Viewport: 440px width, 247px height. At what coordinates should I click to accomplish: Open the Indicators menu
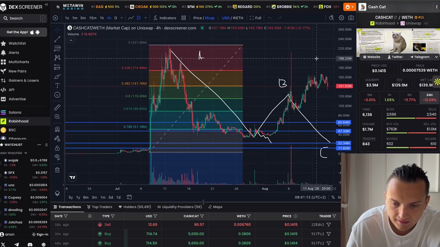[x=165, y=18]
